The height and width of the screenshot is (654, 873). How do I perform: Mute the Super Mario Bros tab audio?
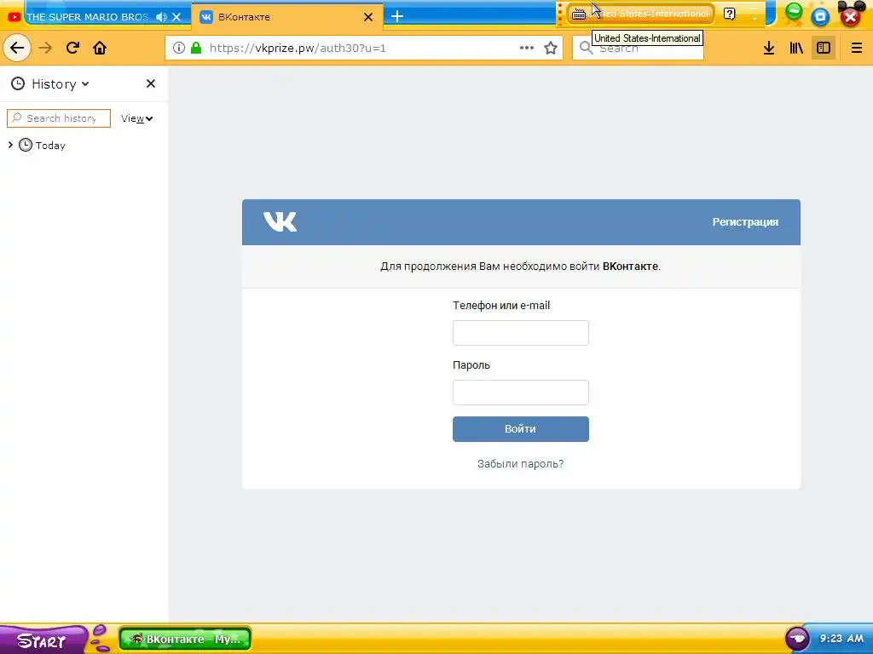point(161,17)
